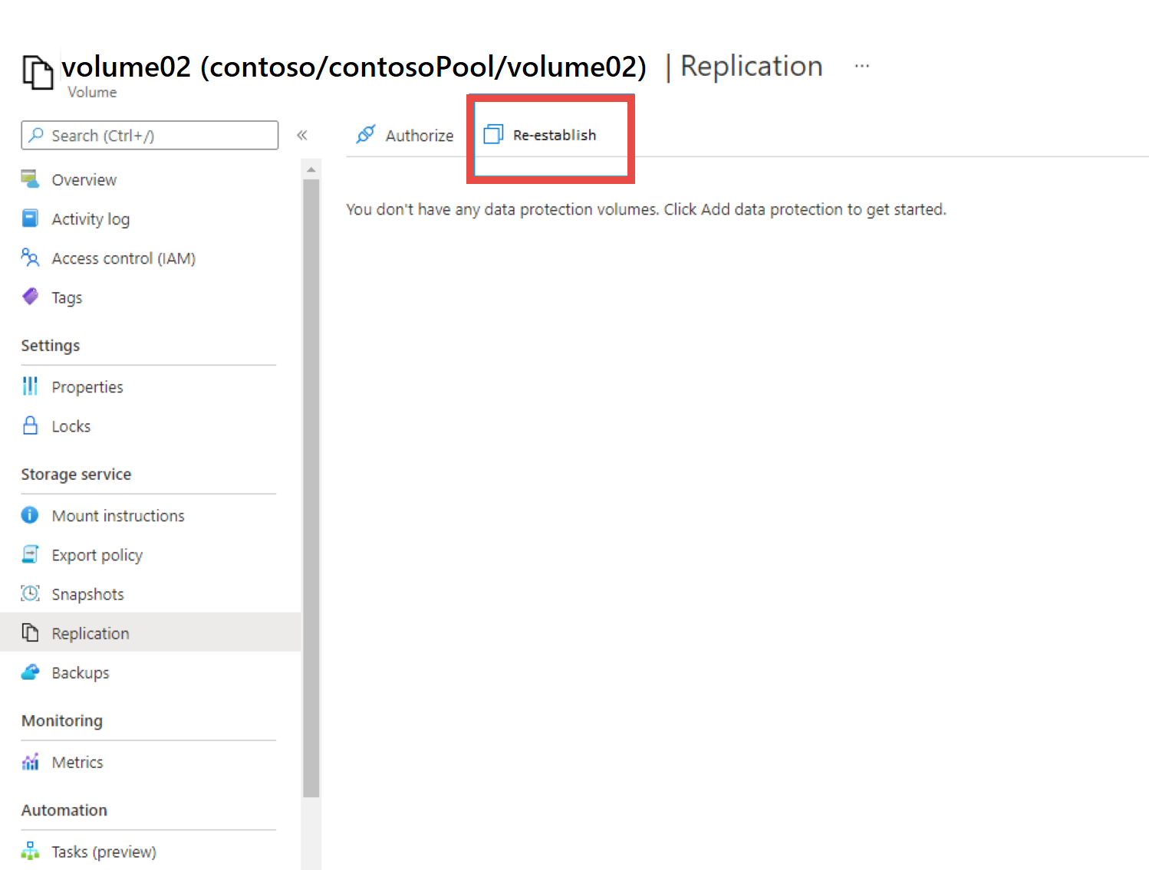Select Replication in the sidebar menu
The image size is (1149, 870).
click(90, 633)
